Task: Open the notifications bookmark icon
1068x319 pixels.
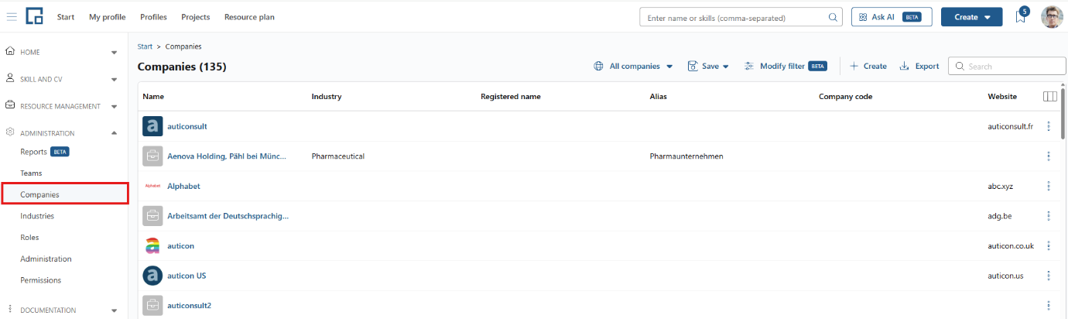Action: (x=1021, y=17)
